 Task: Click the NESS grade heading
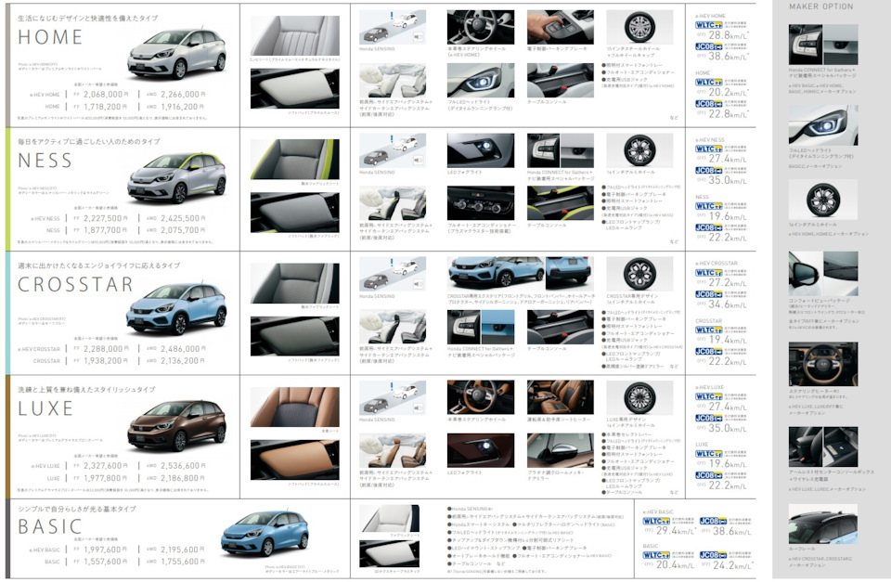click(x=45, y=161)
